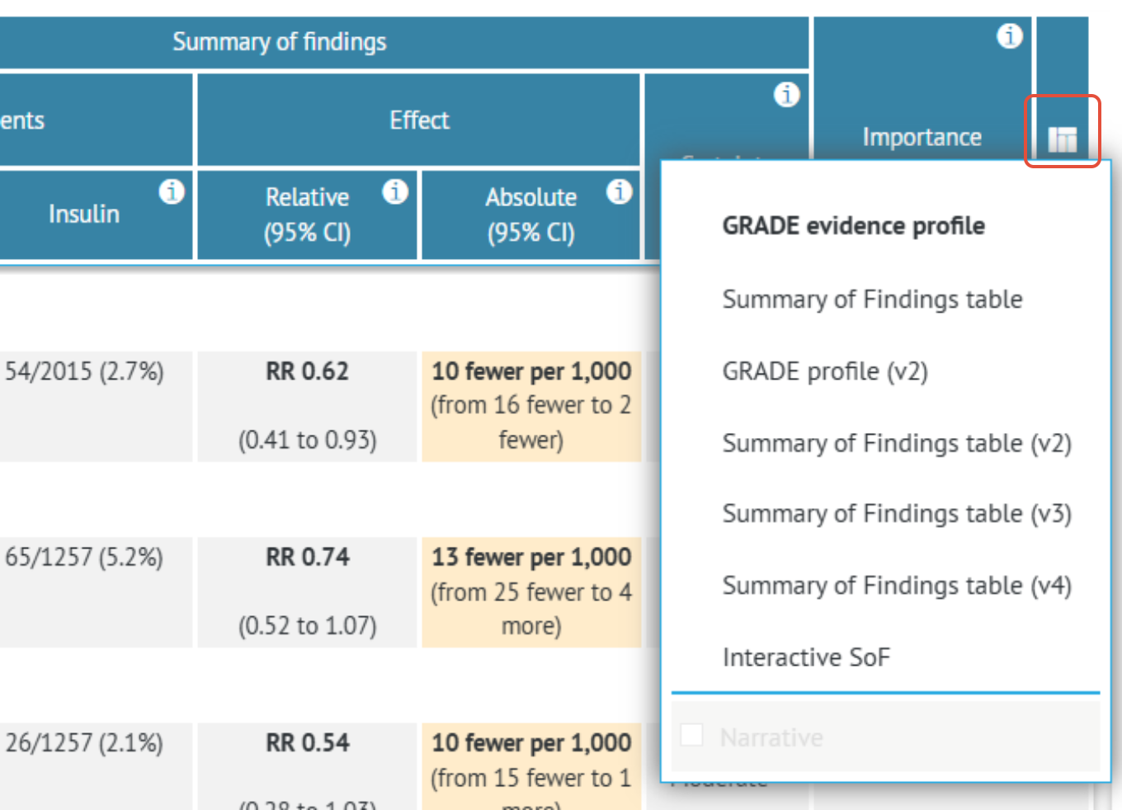
Task: Click the info icon beside the Insulin header
Action: [x=172, y=192]
